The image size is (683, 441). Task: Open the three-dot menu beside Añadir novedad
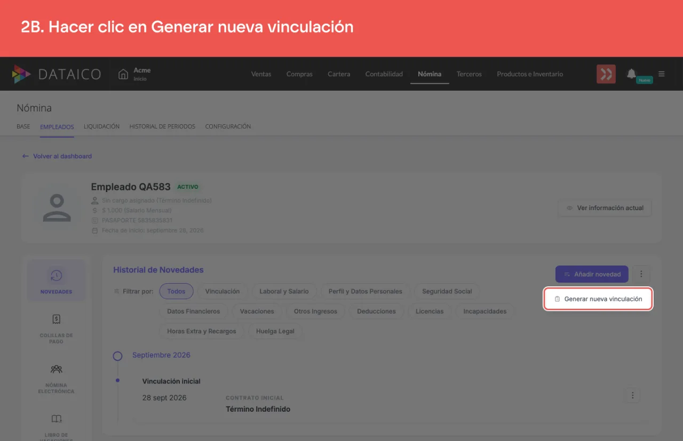tap(641, 274)
